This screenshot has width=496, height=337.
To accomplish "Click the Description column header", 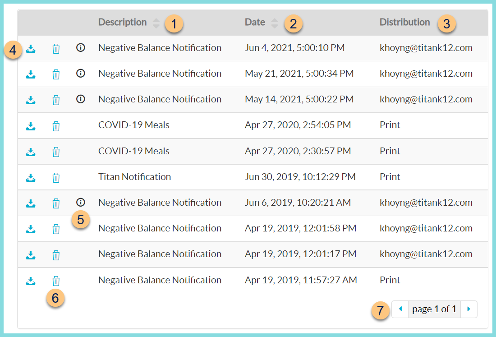I will [122, 22].
